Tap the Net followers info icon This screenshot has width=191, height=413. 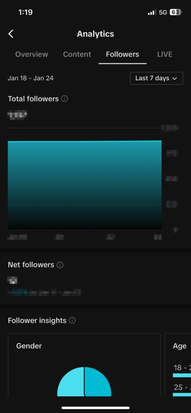60,265
